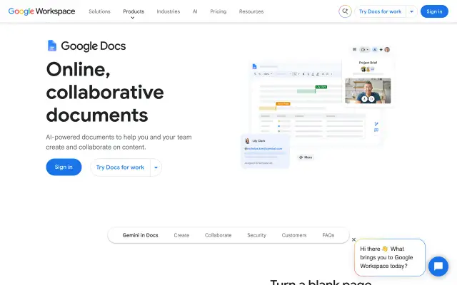457x285 pixels.
Task: Open the Pricing page
Action: (219, 11)
